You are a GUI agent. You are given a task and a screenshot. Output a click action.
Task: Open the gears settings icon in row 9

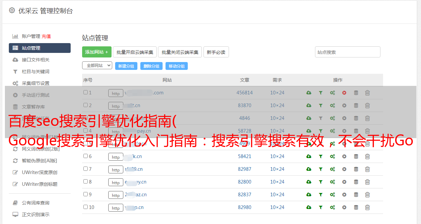(332, 195)
